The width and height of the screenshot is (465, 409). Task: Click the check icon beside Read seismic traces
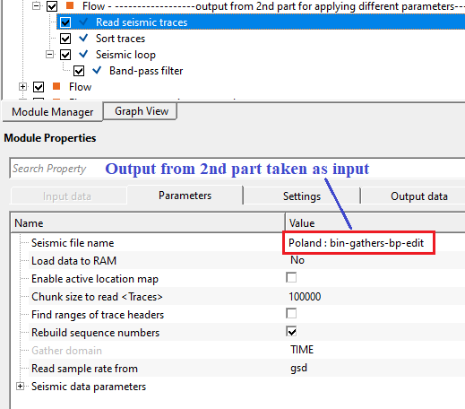(x=83, y=22)
